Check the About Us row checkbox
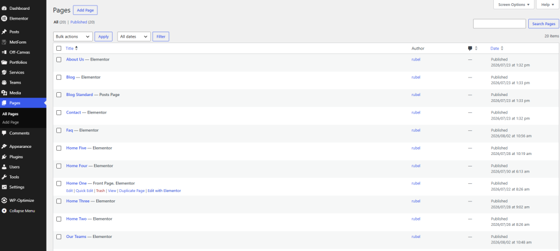The image size is (560, 251). pos(59,59)
